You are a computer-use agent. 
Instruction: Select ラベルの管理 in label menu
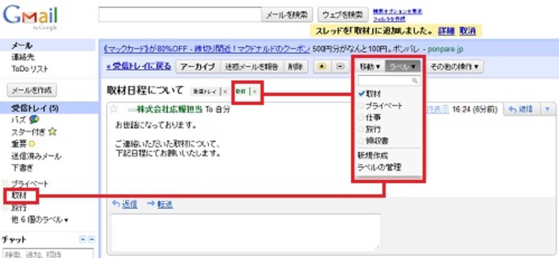[379, 167]
